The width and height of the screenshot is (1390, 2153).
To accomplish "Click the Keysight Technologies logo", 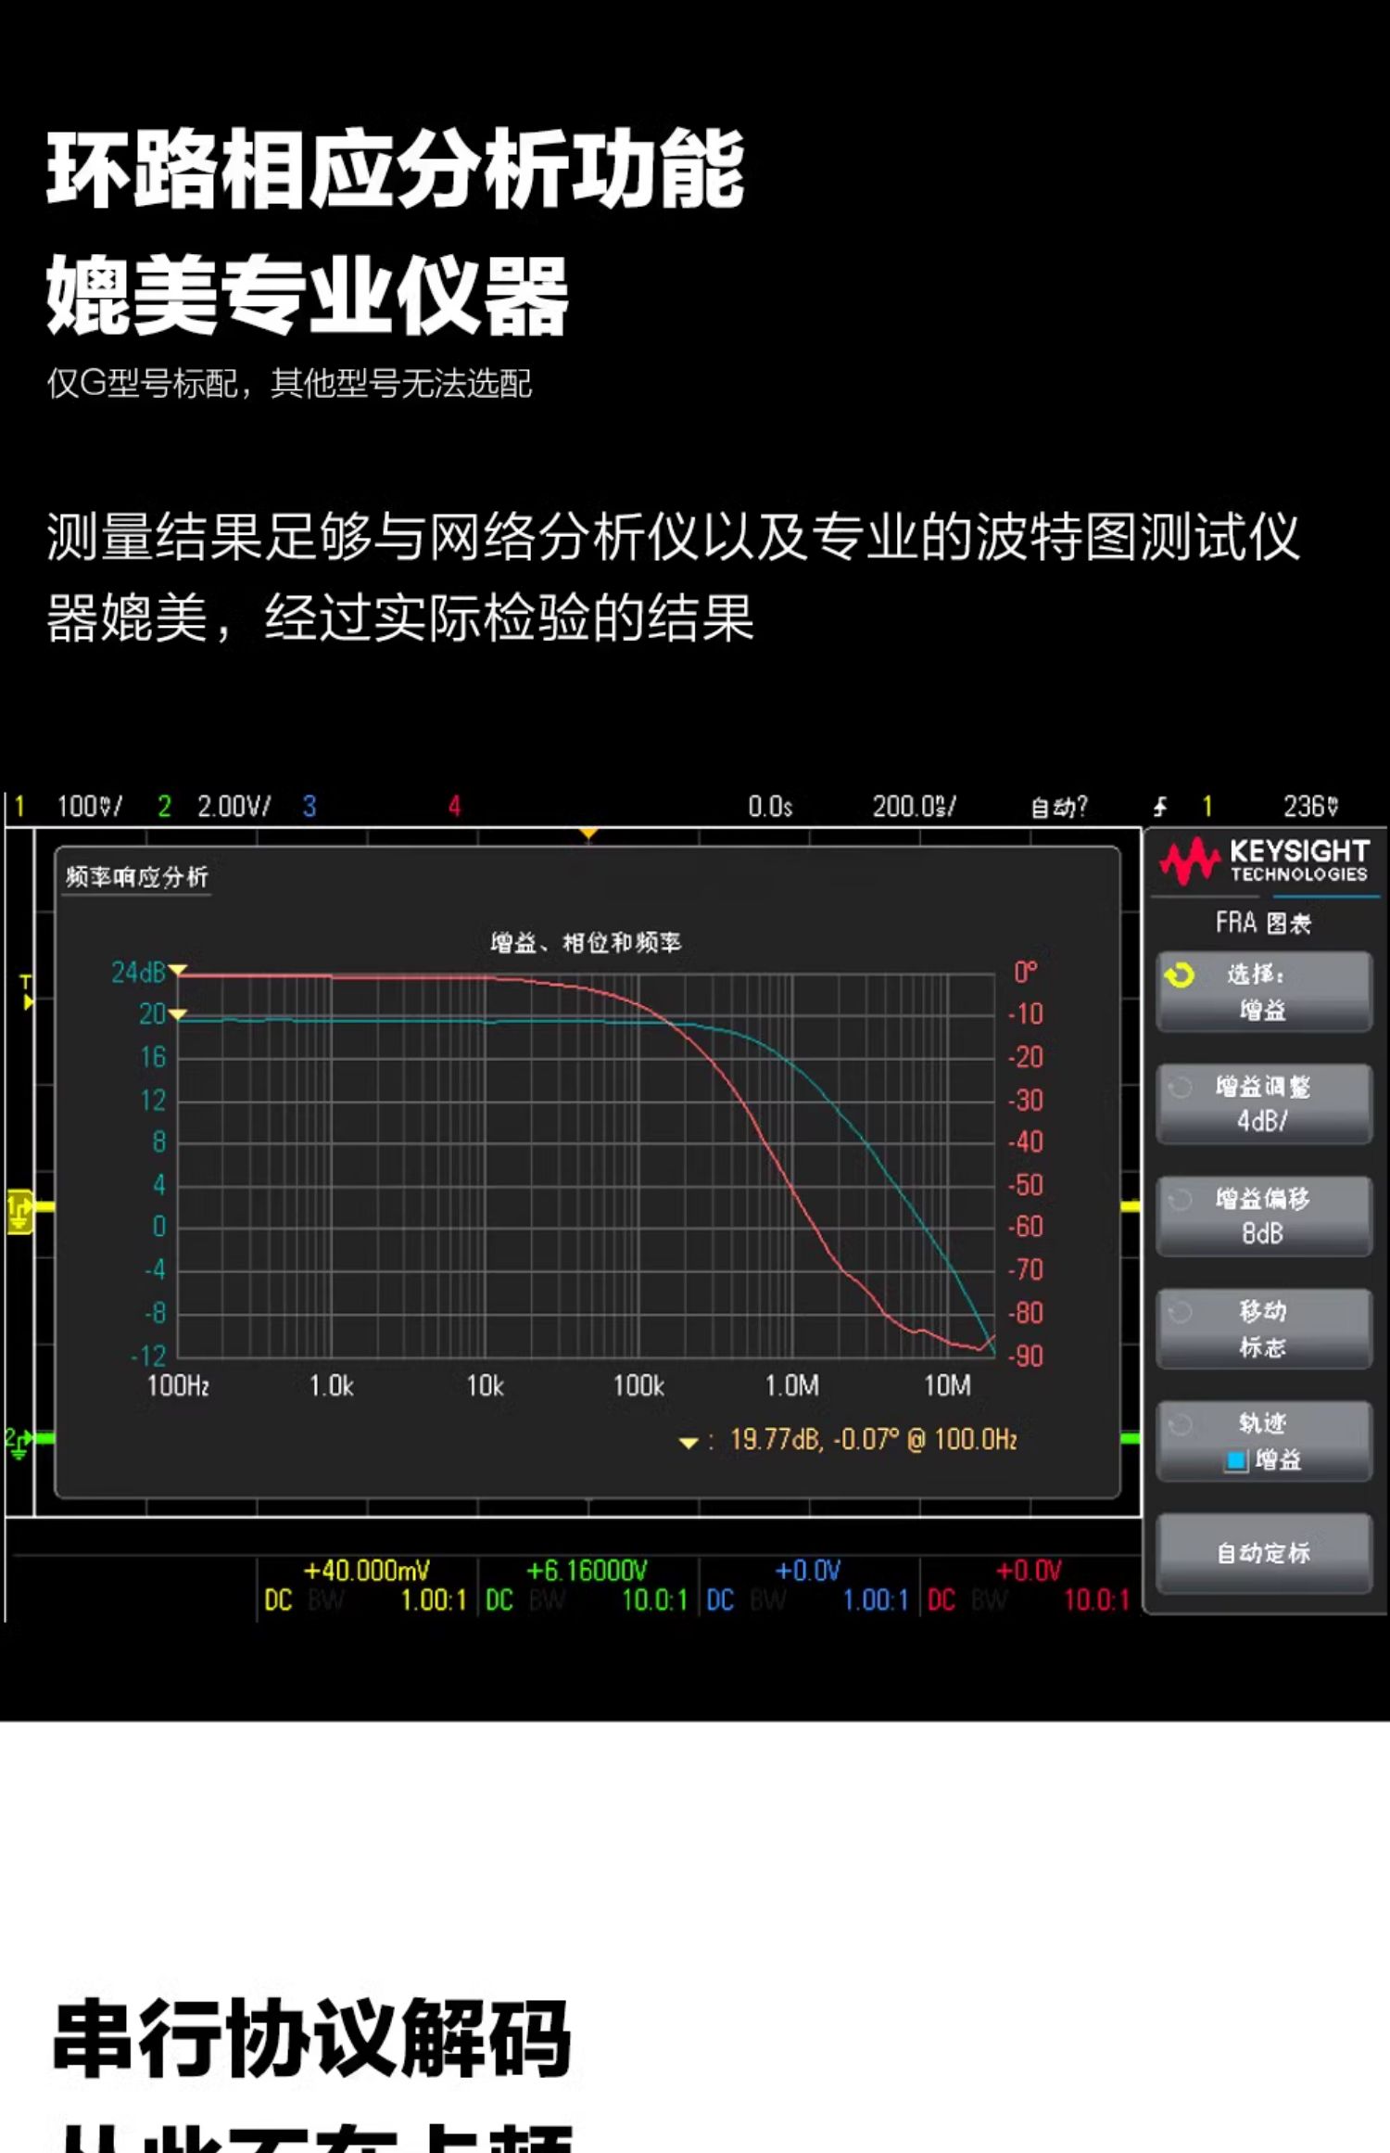I will coord(1265,861).
